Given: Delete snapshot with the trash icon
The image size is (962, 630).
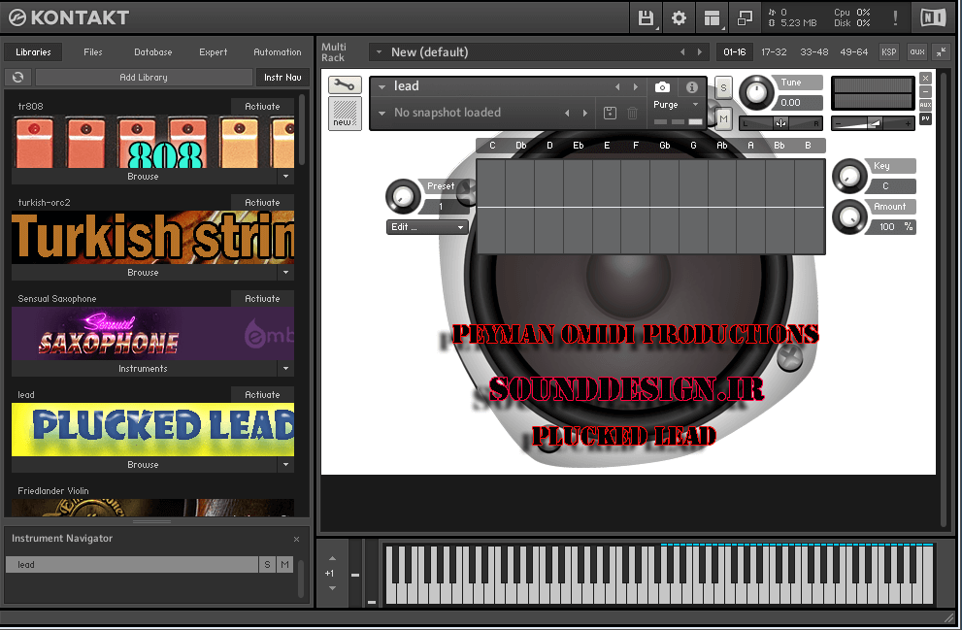Looking at the screenshot, I should pyautogui.click(x=633, y=113).
